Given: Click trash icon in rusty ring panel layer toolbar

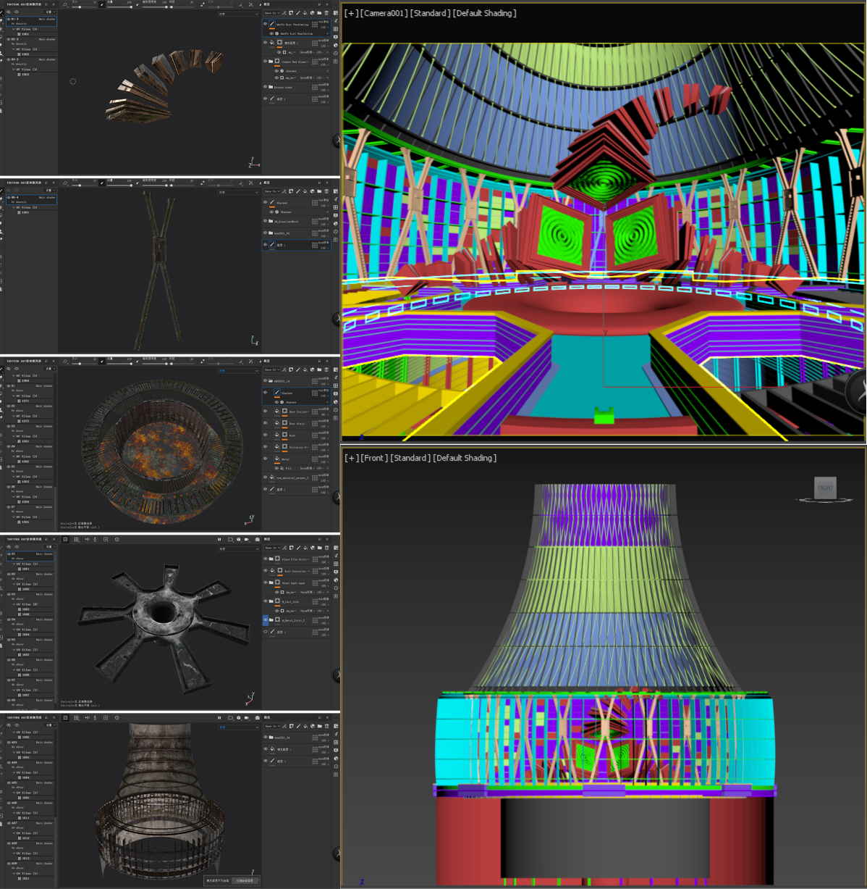Looking at the screenshot, I should (326, 370).
